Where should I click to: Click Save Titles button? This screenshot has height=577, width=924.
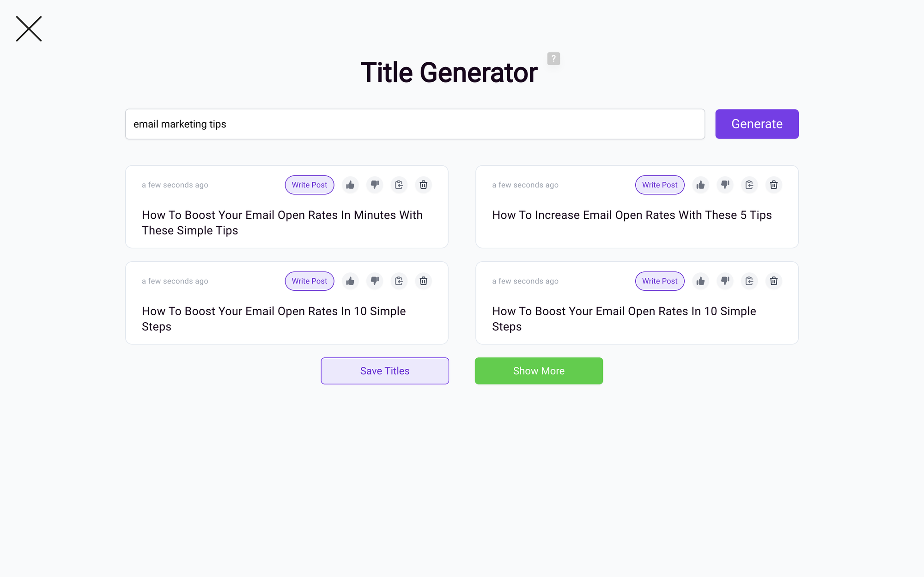pos(384,371)
